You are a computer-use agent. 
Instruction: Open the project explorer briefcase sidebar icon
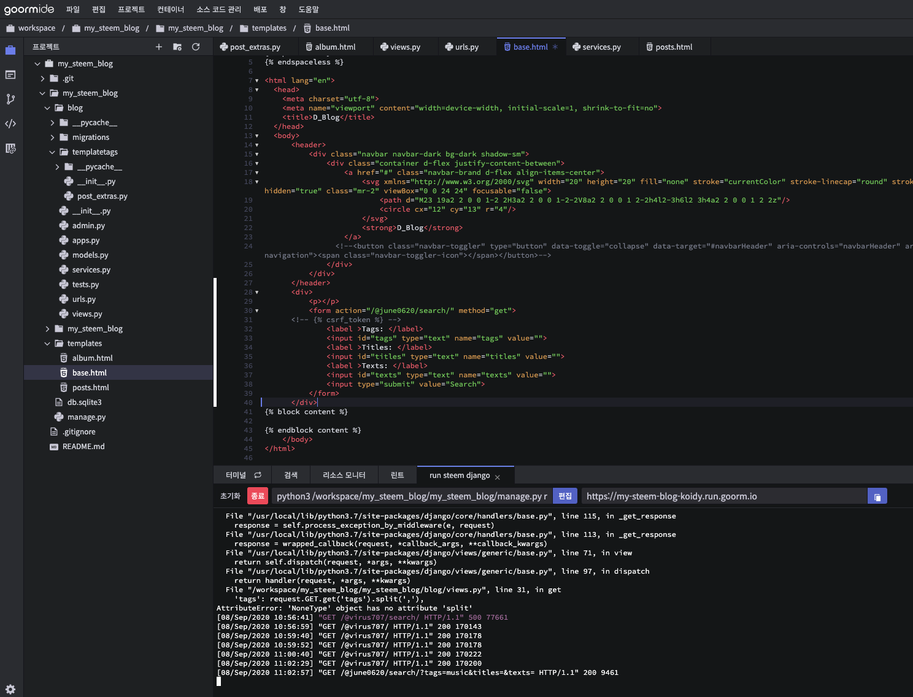[10, 50]
